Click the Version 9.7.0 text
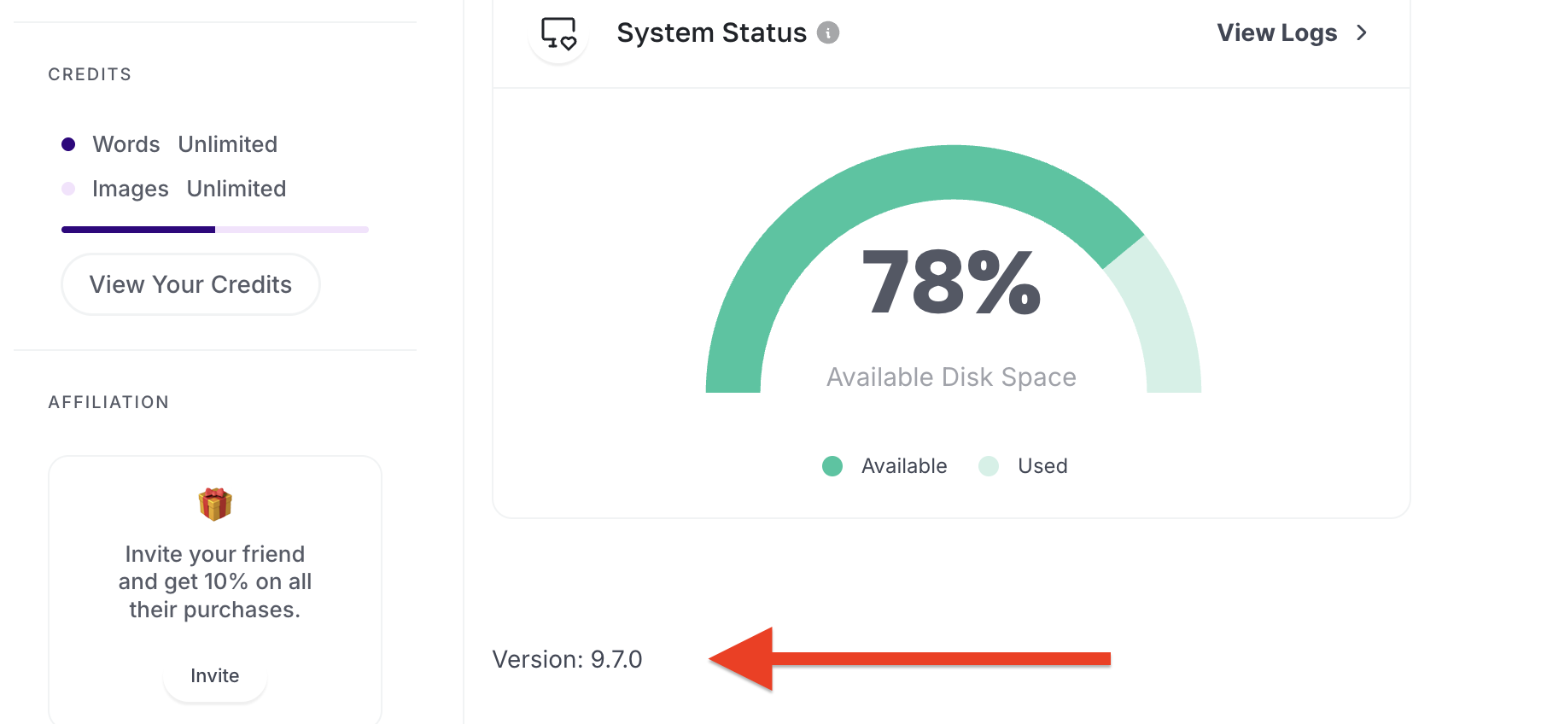1547x724 pixels. click(567, 659)
